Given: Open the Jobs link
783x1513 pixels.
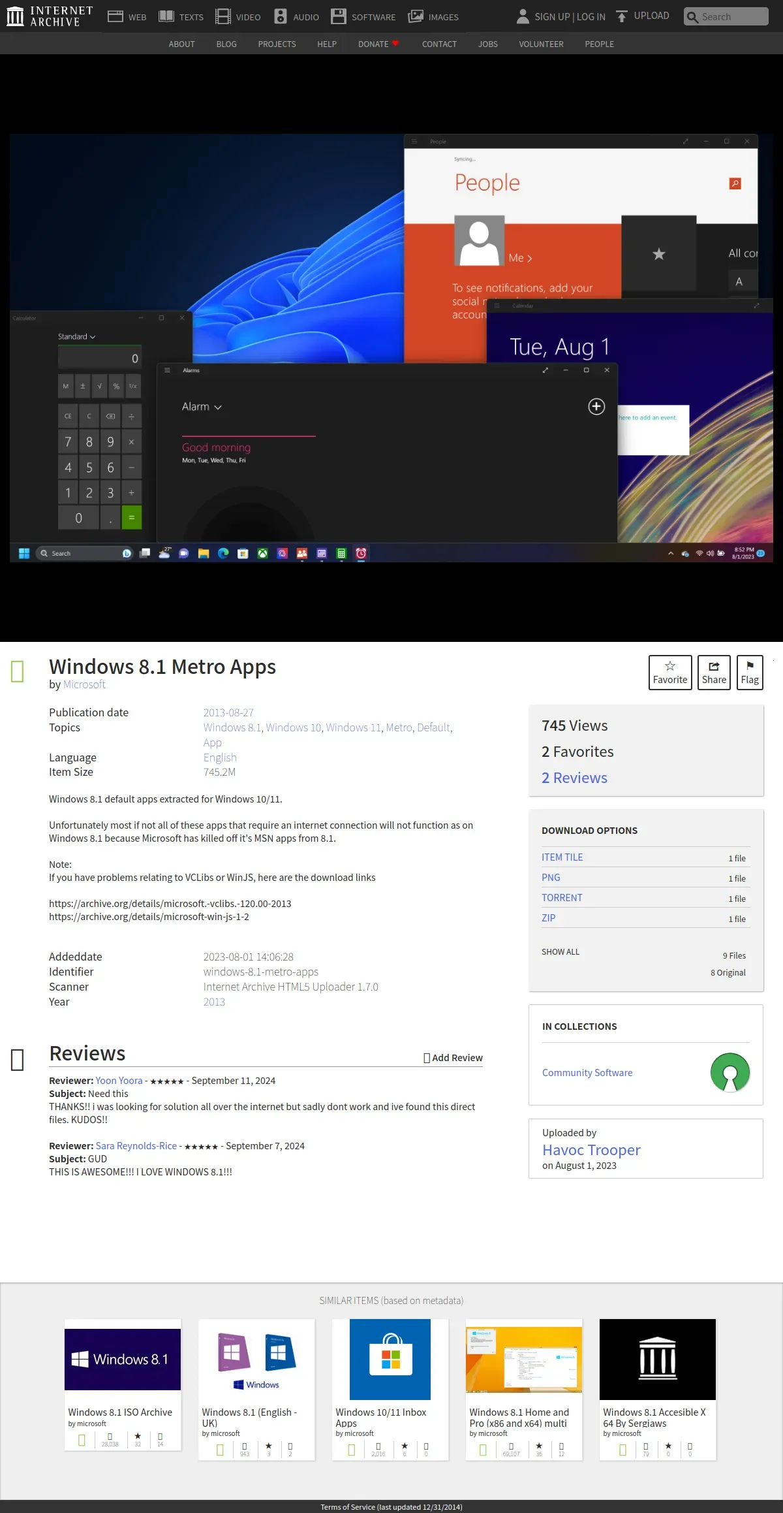Looking at the screenshot, I should [488, 44].
